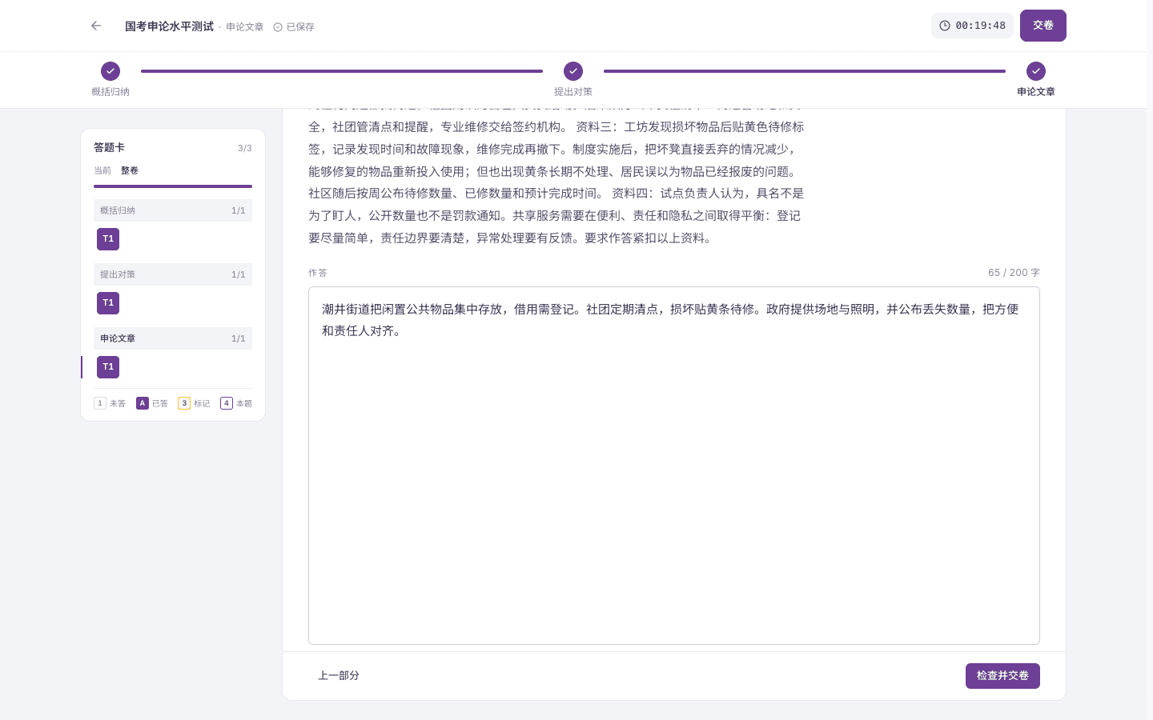Jump to the 概括归纳 step circle
The image size is (1153, 720).
coord(110,71)
